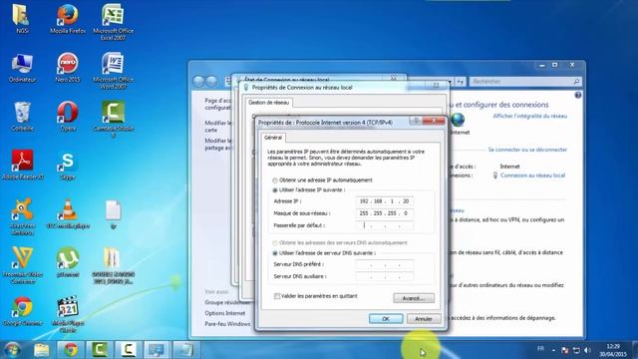
Task: Open Action Center flag in system tray
Action: click(x=565, y=350)
